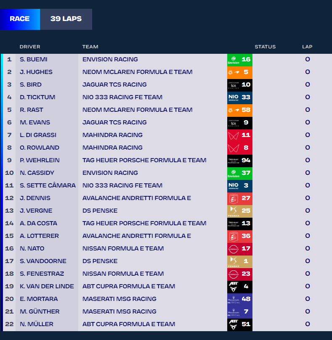Viewport: 332px width, 340px height.
Task: Select driver M. EVANS
Action: coord(35,122)
